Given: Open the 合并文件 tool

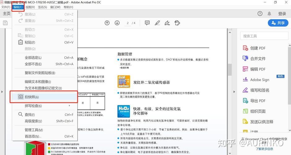Looking at the screenshot, I should click(254, 59).
